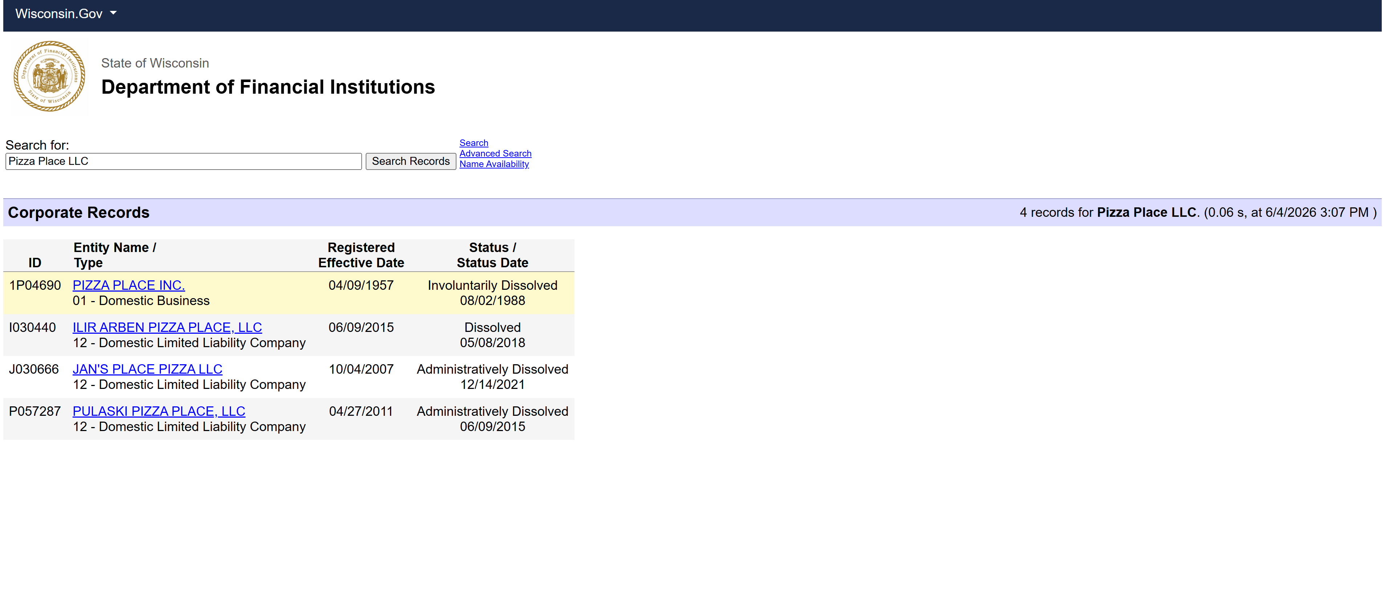Image resolution: width=1389 pixels, height=597 pixels.
Task: Open ILIR ARBEN PIZZA PLACE, LLC record
Action: tap(167, 327)
